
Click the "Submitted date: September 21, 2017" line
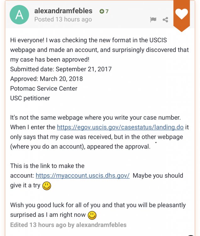[61, 69]
